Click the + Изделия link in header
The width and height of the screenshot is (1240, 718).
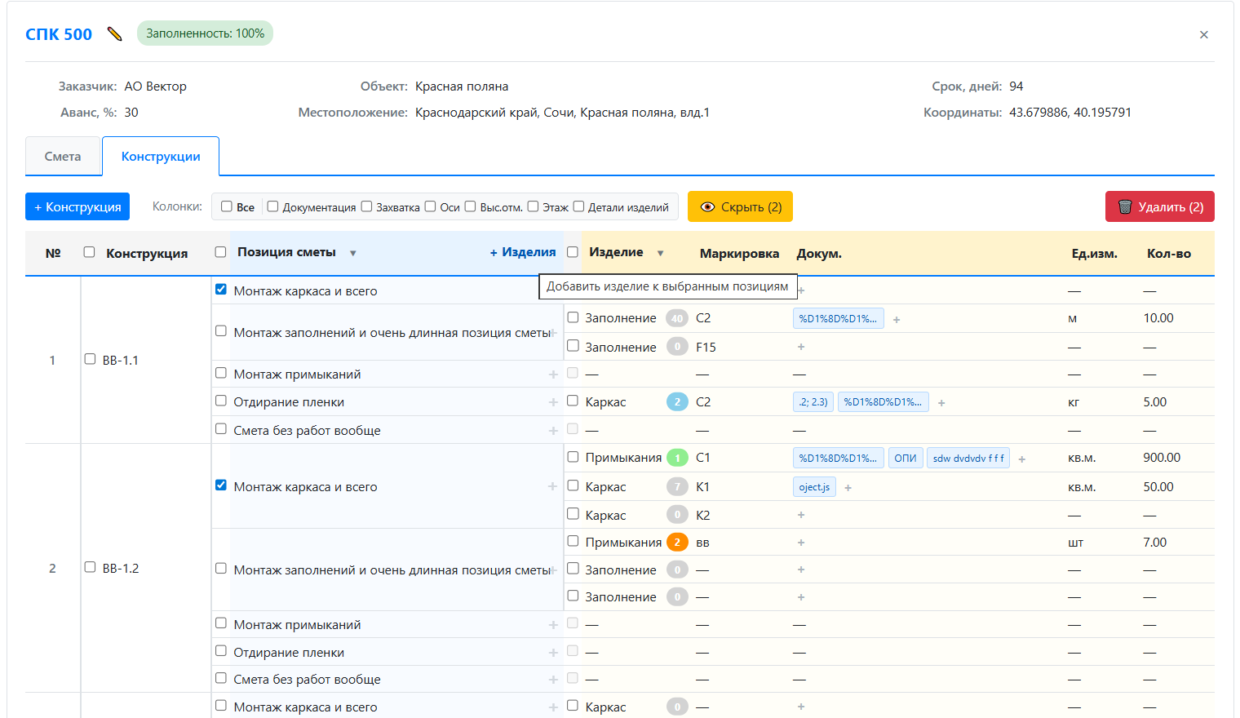pos(523,253)
